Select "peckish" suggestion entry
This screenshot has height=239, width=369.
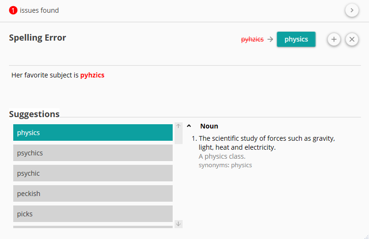click(x=93, y=194)
